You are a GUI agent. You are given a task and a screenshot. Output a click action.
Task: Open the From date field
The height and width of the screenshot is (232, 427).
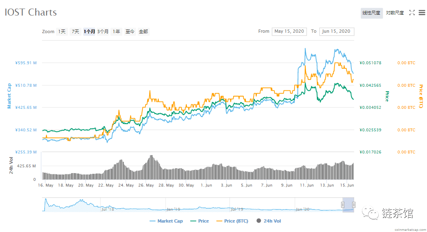289,32
